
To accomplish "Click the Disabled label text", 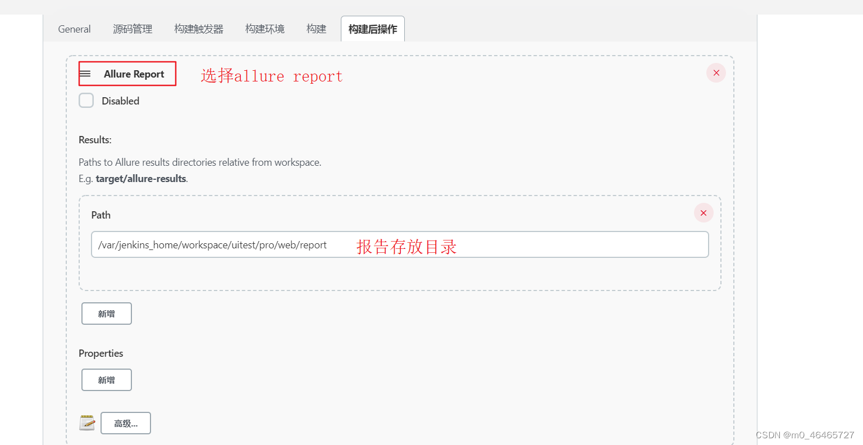I will click(120, 101).
